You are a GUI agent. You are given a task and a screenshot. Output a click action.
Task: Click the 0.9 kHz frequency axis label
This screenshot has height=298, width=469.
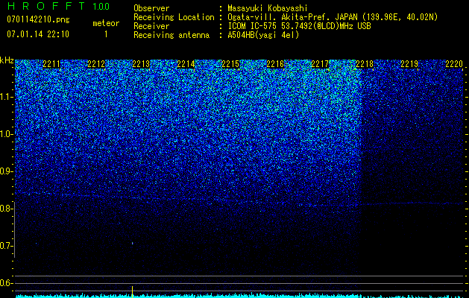coord(6,171)
